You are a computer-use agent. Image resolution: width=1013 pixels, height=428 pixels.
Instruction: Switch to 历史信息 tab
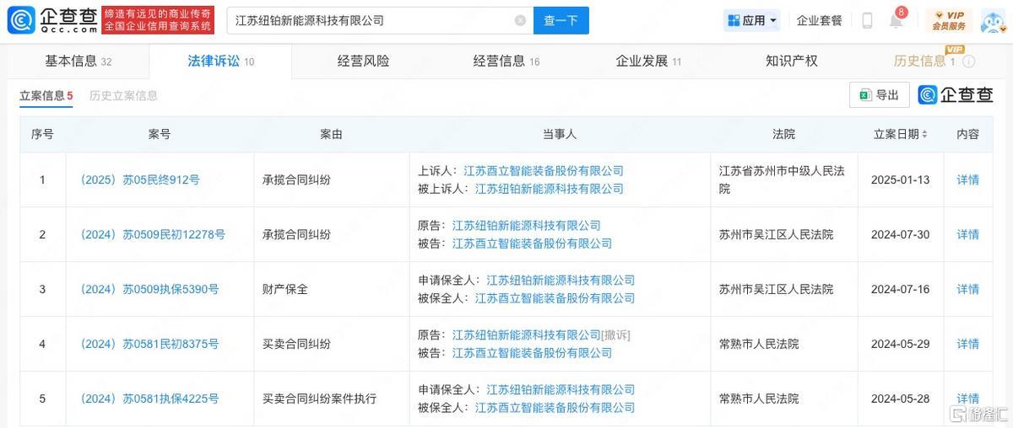(x=924, y=62)
